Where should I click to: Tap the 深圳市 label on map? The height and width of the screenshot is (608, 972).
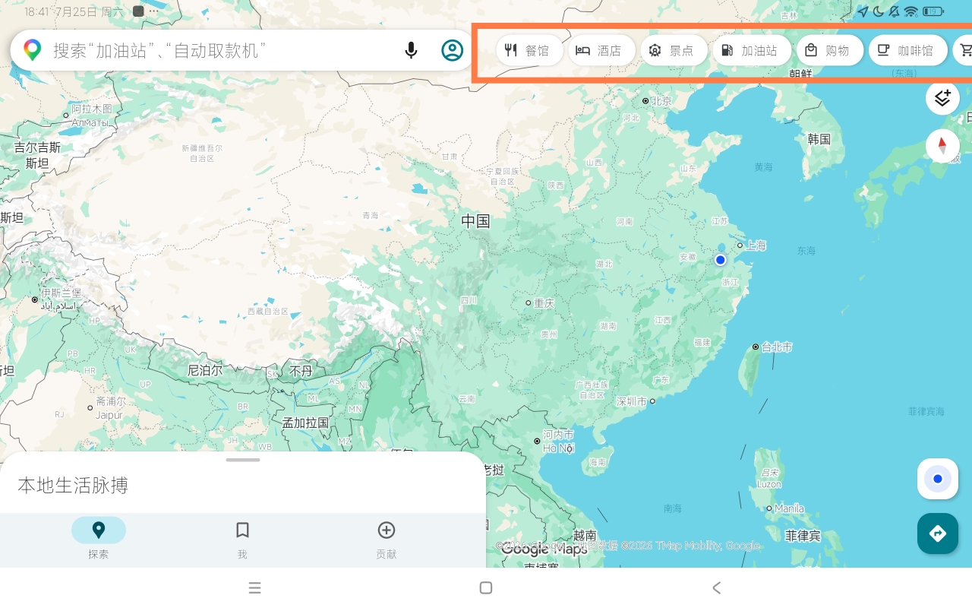click(x=631, y=401)
